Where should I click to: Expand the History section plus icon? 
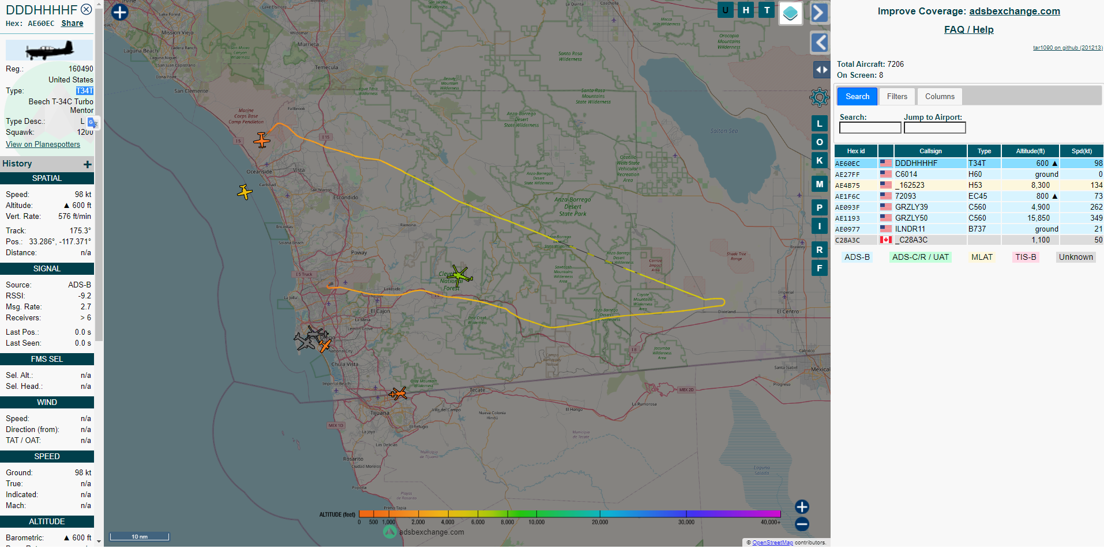point(88,165)
